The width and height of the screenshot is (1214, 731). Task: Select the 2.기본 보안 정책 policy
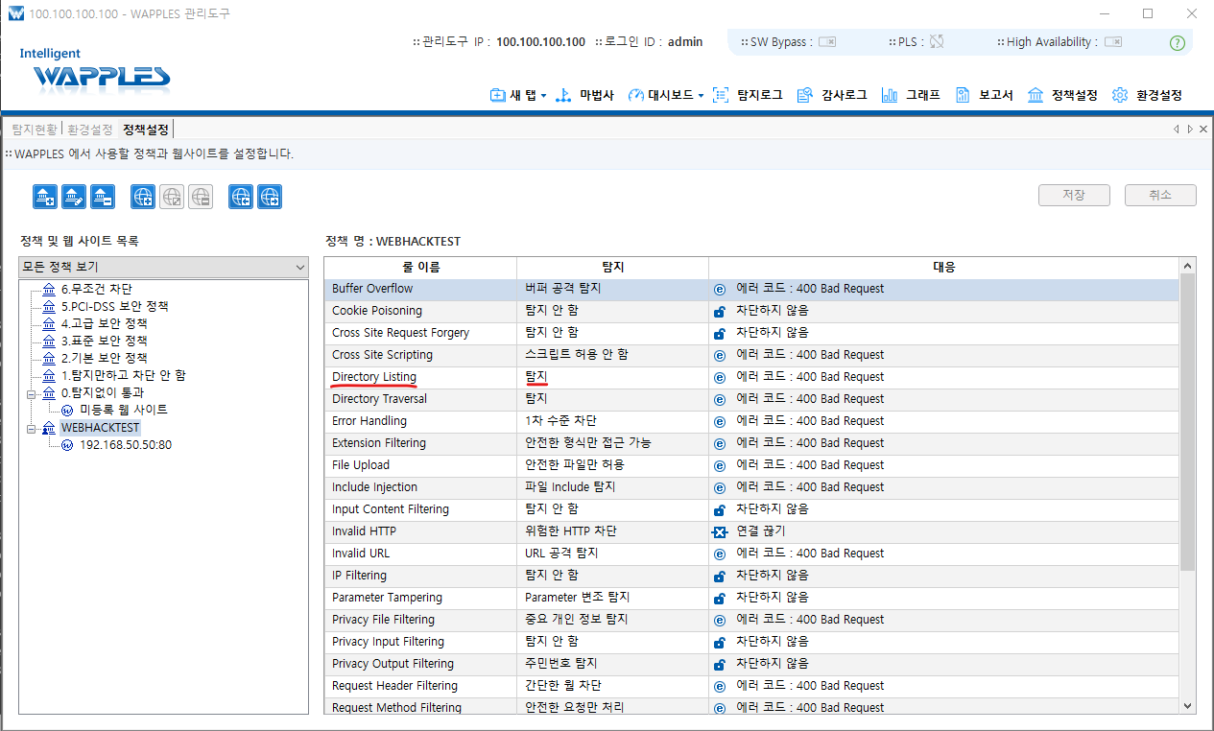(x=104, y=358)
